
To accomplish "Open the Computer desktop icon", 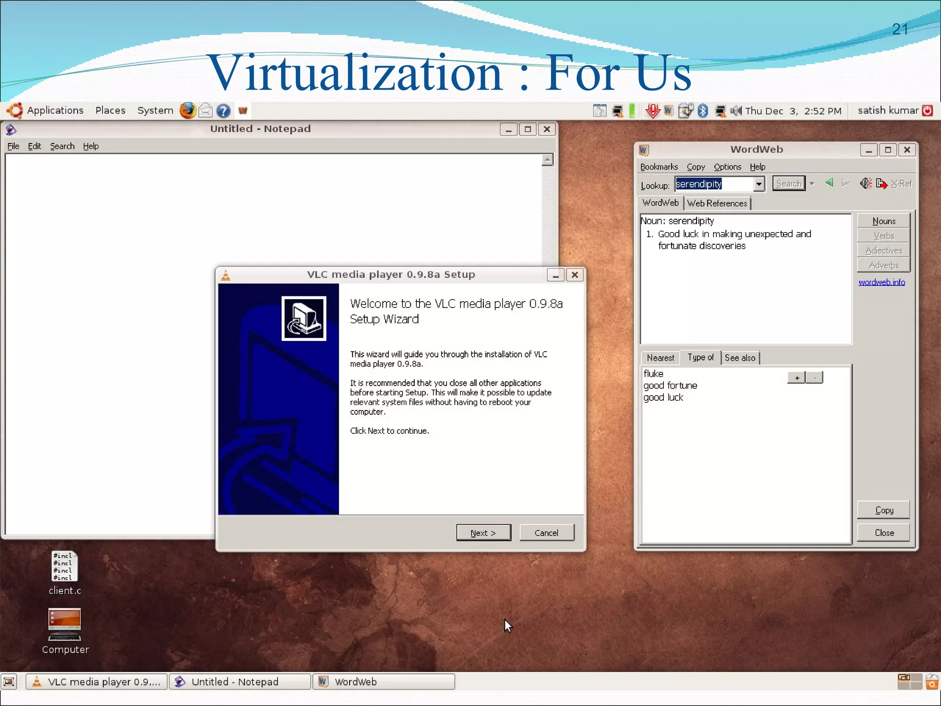I will pyautogui.click(x=65, y=632).
